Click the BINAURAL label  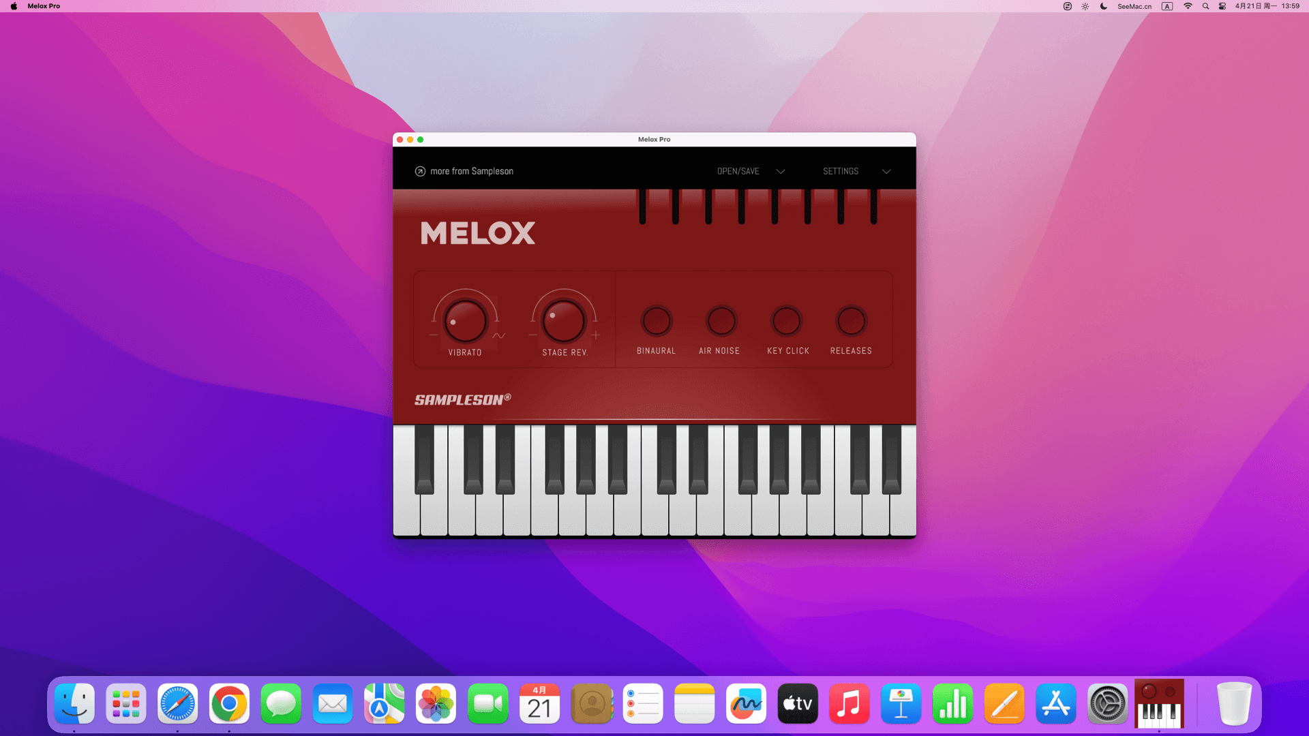(656, 351)
